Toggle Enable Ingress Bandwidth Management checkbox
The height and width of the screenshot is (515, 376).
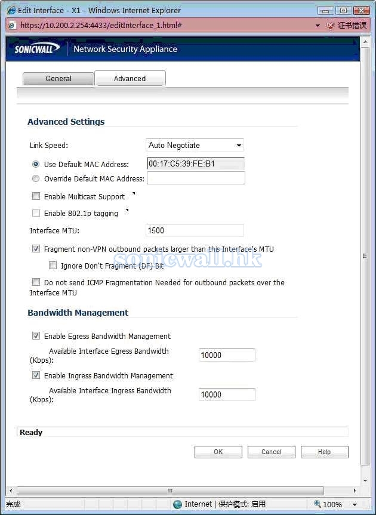(x=36, y=375)
